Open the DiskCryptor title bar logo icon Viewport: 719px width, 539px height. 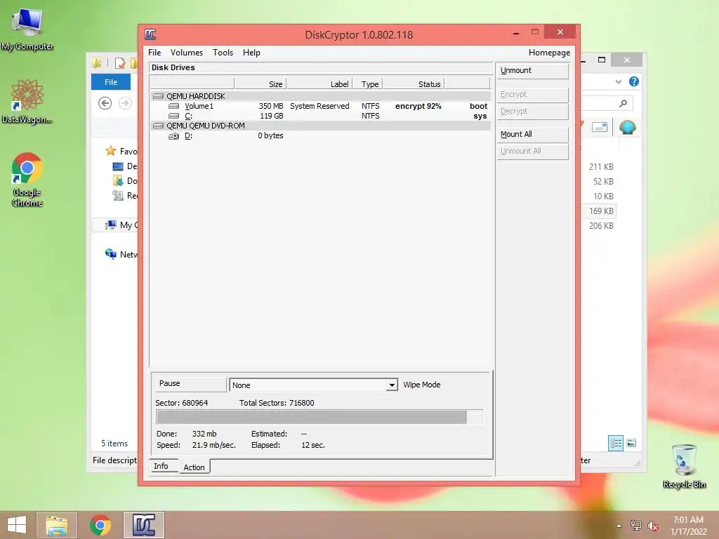150,34
